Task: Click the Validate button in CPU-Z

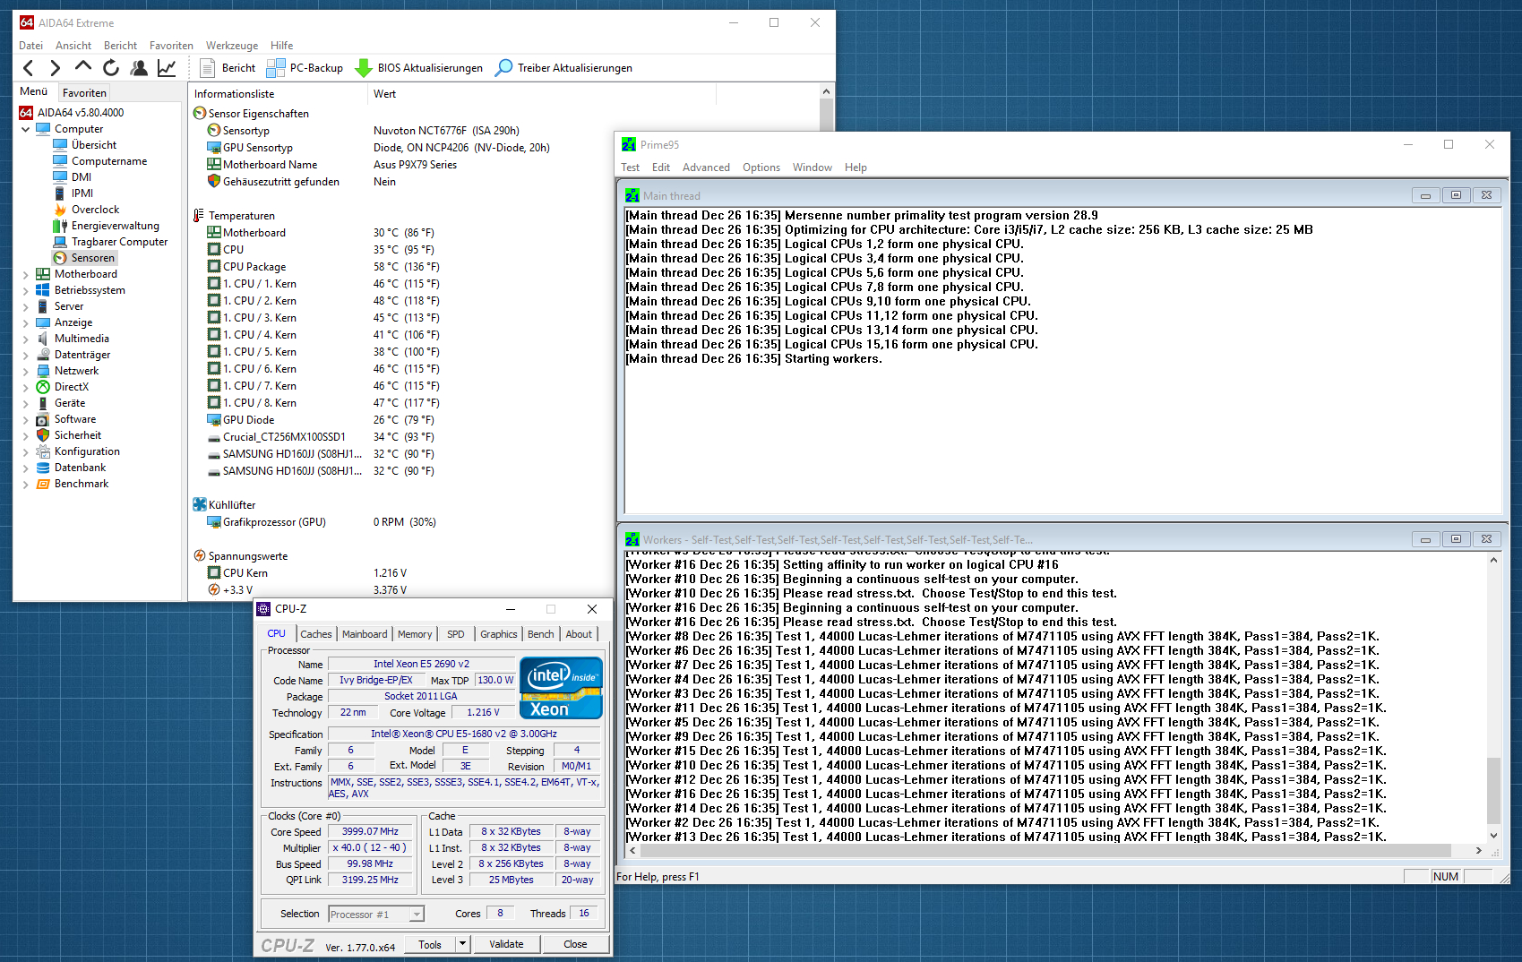Action: coord(506,944)
